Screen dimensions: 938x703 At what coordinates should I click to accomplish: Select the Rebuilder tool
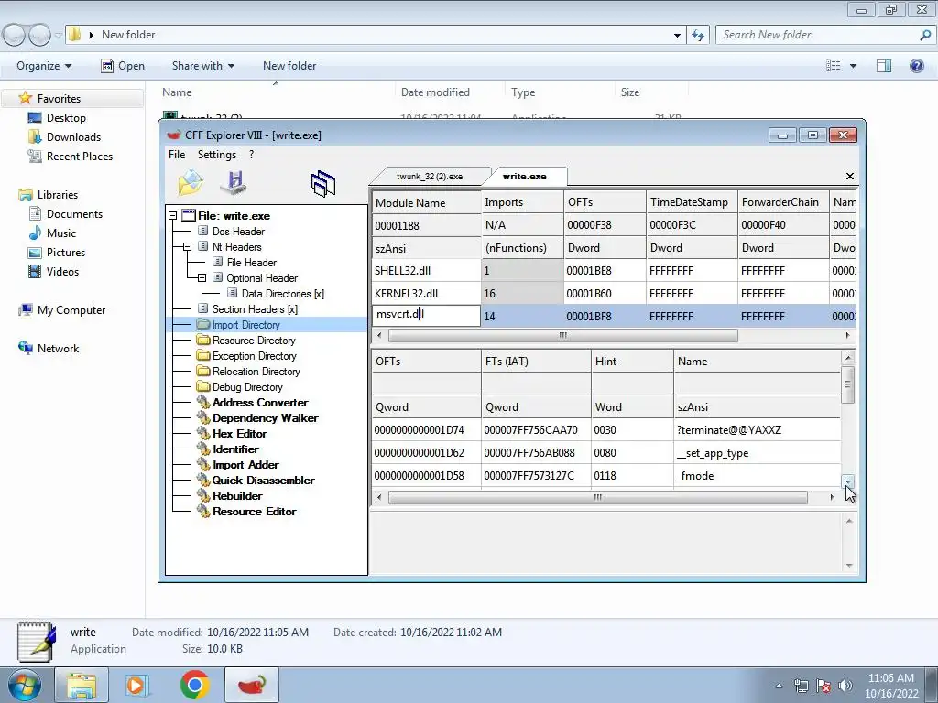(x=237, y=495)
